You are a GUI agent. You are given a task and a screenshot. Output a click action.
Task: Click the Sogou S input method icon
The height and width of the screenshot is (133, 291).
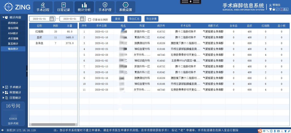click(x=260, y=131)
